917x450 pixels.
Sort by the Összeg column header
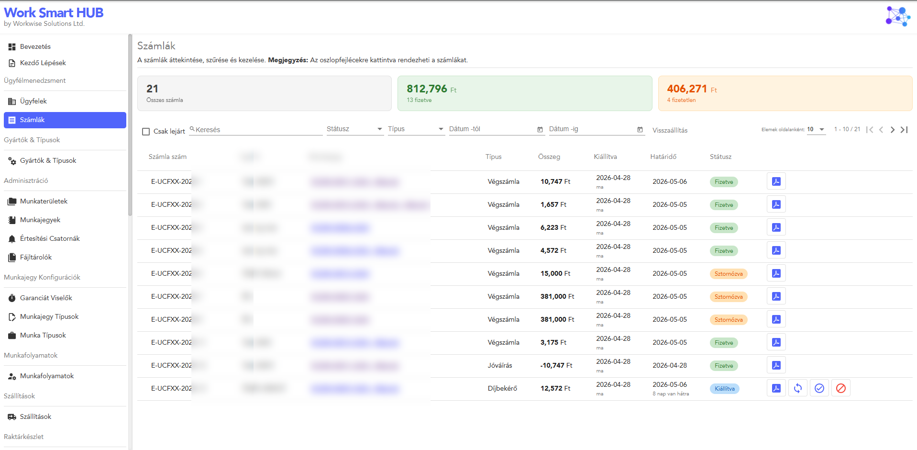pyautogui.click(x=549, y=157)
